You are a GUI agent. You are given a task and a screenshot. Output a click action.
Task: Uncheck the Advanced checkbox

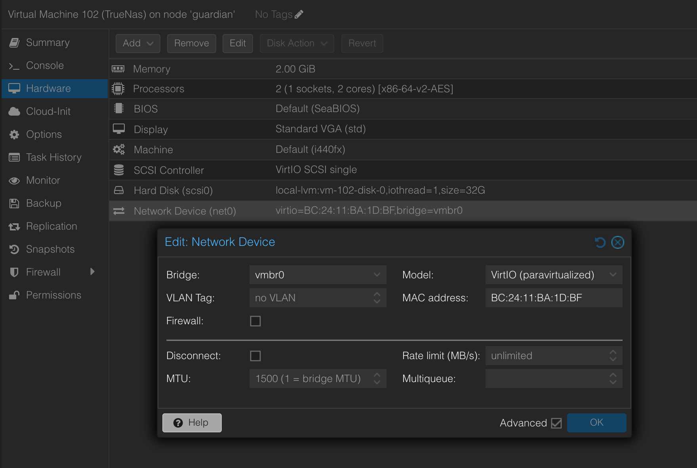[556, 423]
